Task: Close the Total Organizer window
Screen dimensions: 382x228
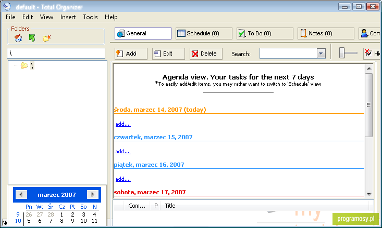Action: (x=373, y=7)
